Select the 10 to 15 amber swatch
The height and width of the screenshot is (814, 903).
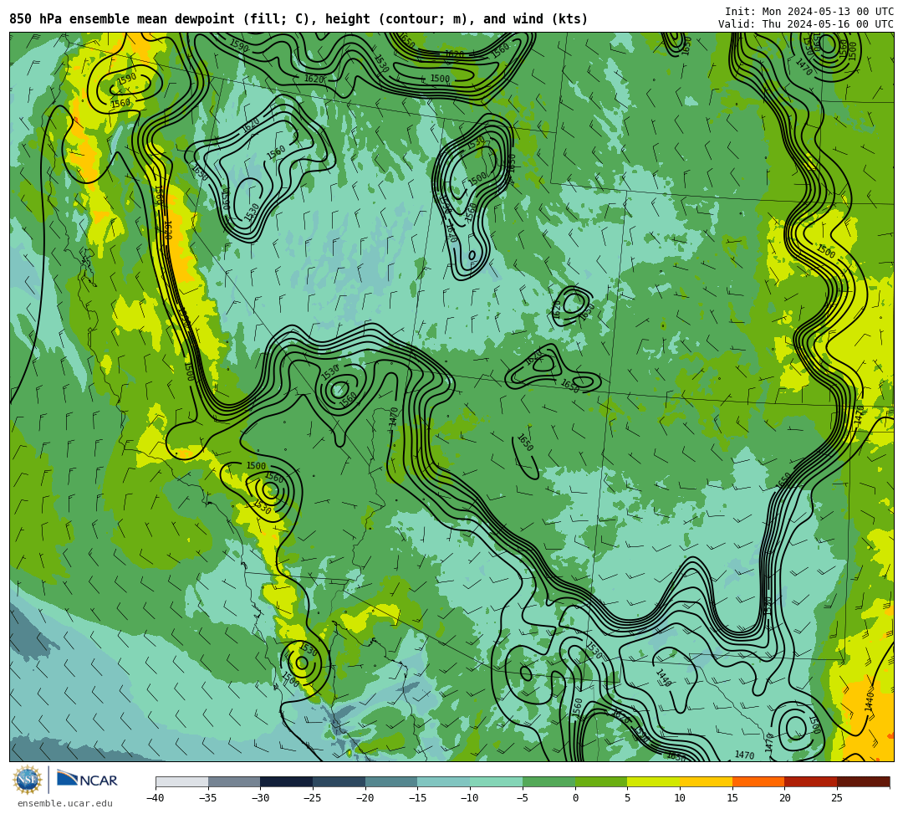[x=706, y=781]
